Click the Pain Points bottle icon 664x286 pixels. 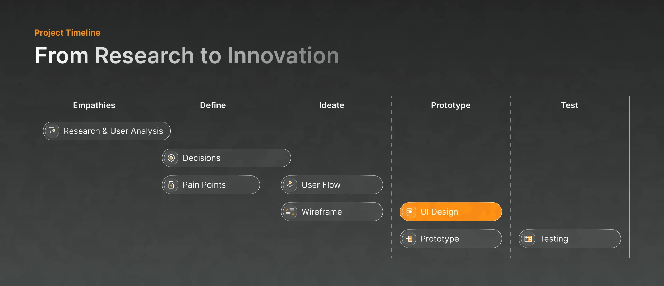coord(171,185)
